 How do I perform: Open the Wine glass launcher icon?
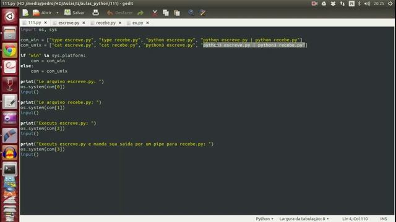[10, 84]
